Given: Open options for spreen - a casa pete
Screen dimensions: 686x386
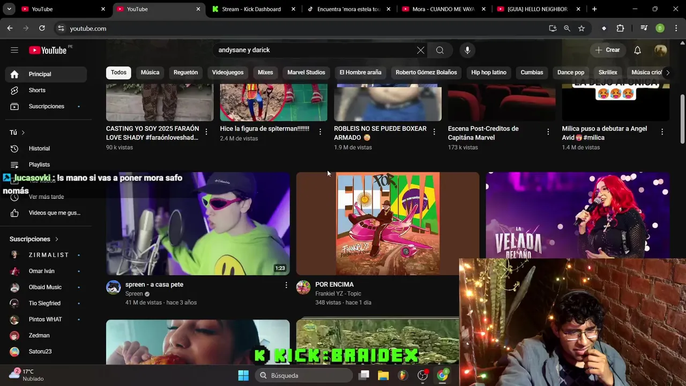Looking at the screenshot, I should [x=286, y=285].
